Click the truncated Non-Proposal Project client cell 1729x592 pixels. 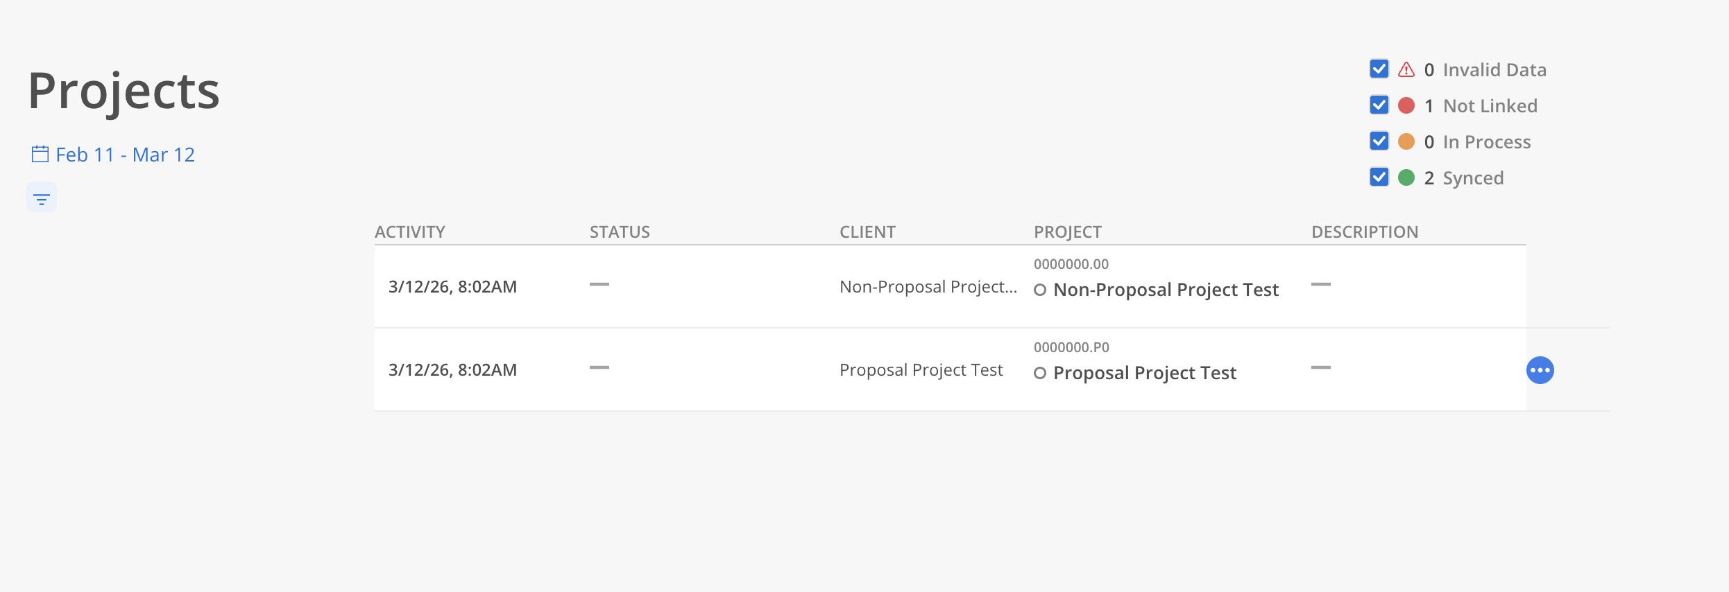(x=928, y=287)
